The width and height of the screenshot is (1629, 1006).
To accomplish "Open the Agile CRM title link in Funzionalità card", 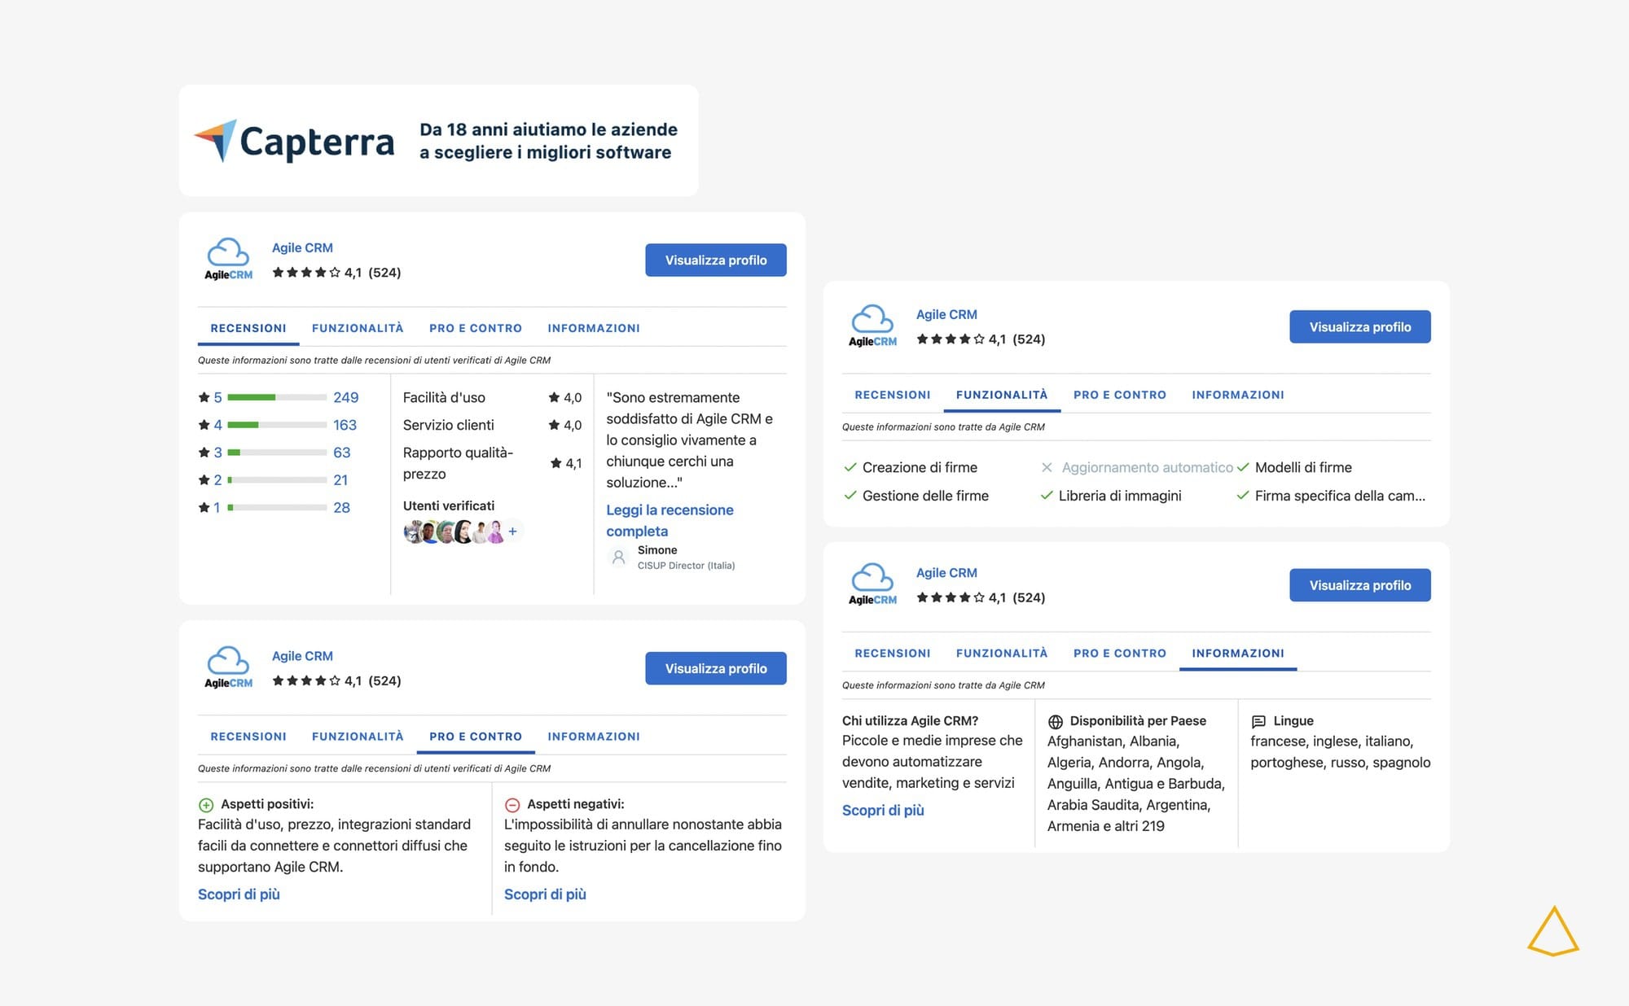I will (946, 314).
